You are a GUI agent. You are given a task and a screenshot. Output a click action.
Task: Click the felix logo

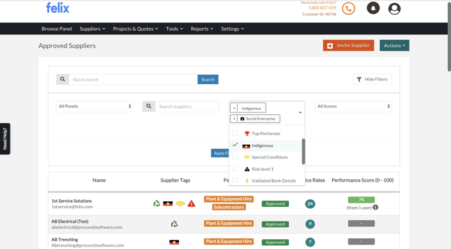(x=57, y=8)
